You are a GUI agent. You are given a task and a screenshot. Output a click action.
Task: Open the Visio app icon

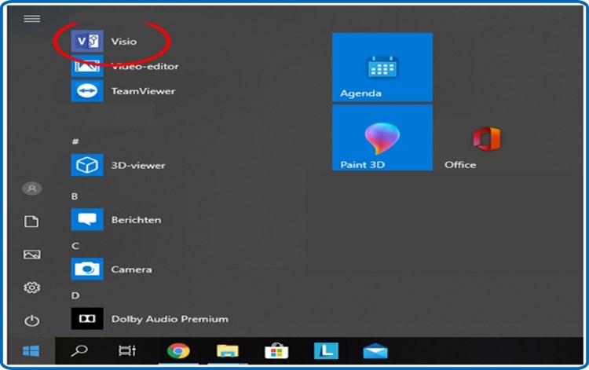(87, 41)
